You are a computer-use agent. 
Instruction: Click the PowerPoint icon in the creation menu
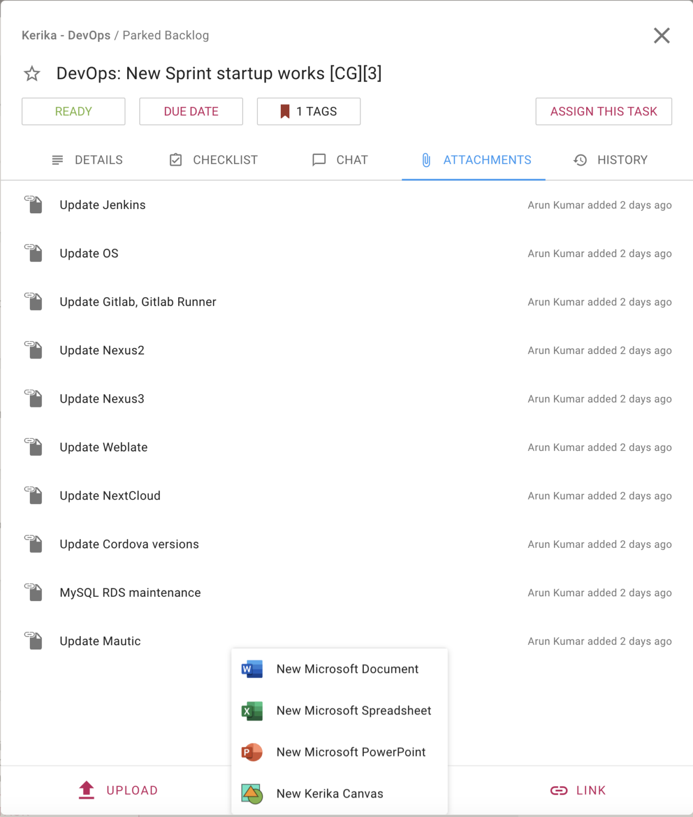click(252, 752)
